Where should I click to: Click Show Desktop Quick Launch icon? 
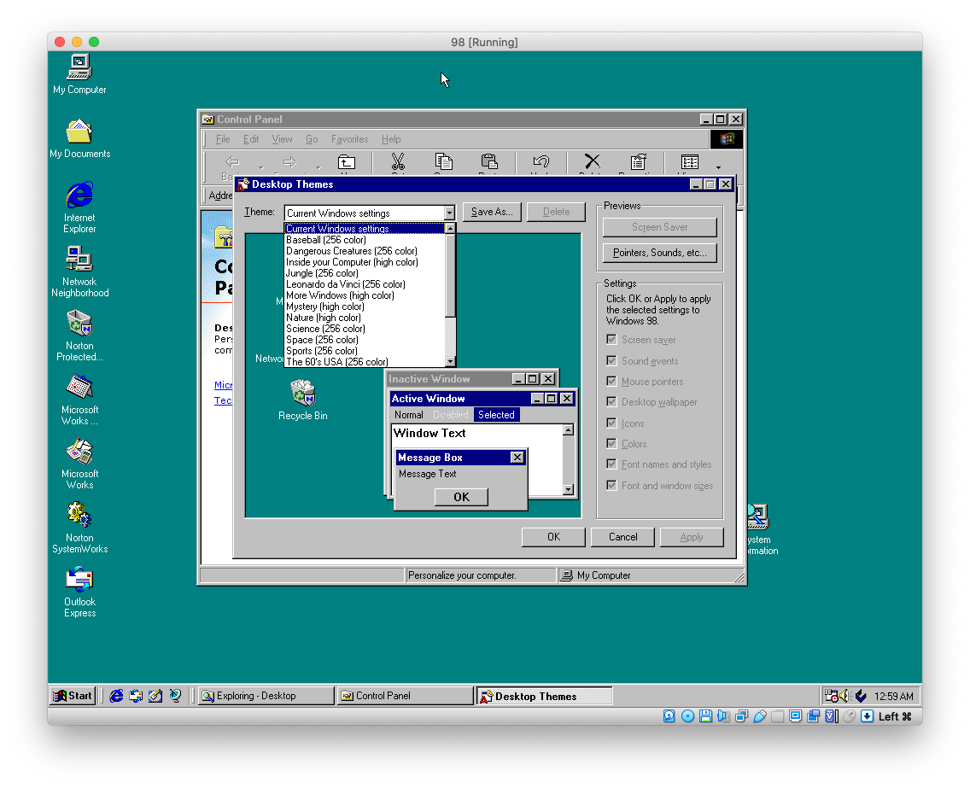[x=155, y=696]
